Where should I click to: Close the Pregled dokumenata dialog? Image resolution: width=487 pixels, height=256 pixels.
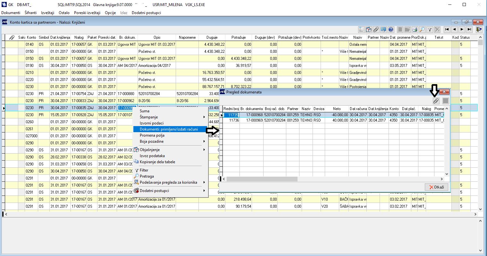click(x=444, y=92)
